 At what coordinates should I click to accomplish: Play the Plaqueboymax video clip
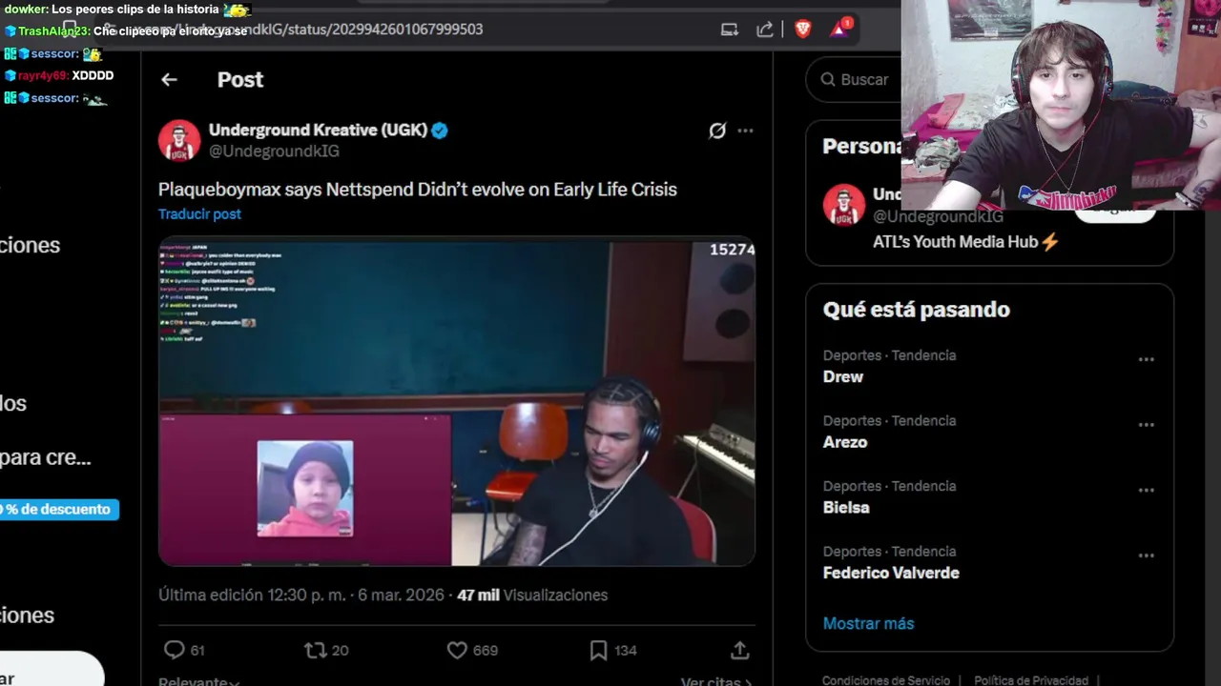pyautogui.click(x=457, y=402)
